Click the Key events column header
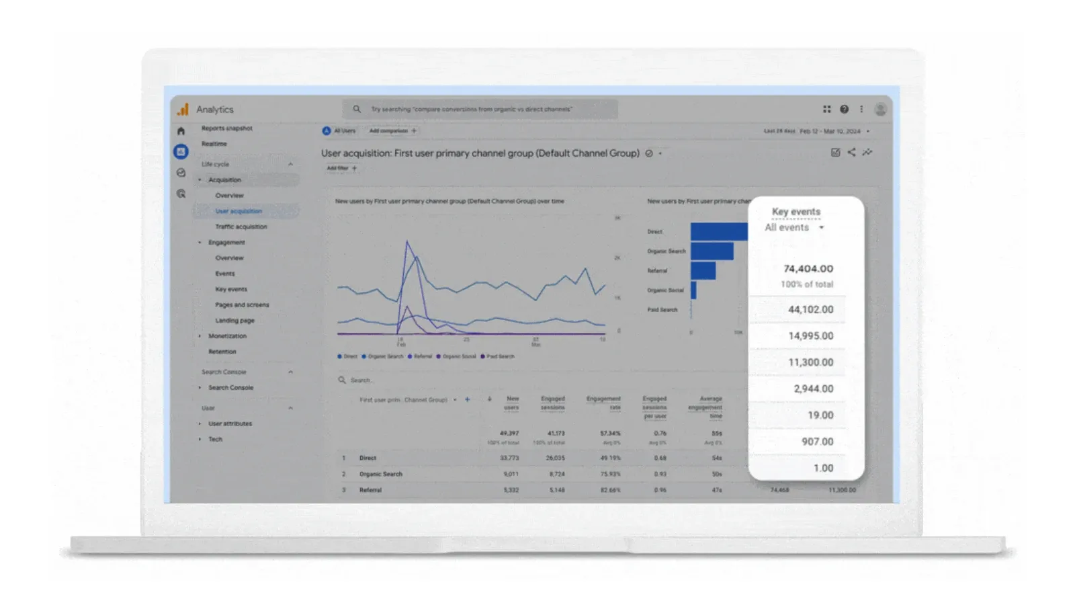 [796, 212]
